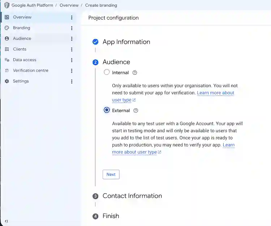Click the Audience step heading
This screenshot has height=226, width=271.
[116, 62]
